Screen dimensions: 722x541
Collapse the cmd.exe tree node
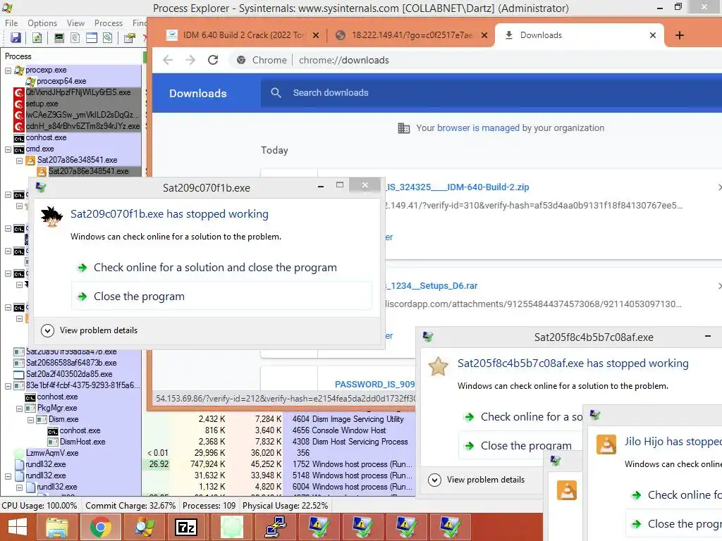pyautogui.click(x=8, y=149)
